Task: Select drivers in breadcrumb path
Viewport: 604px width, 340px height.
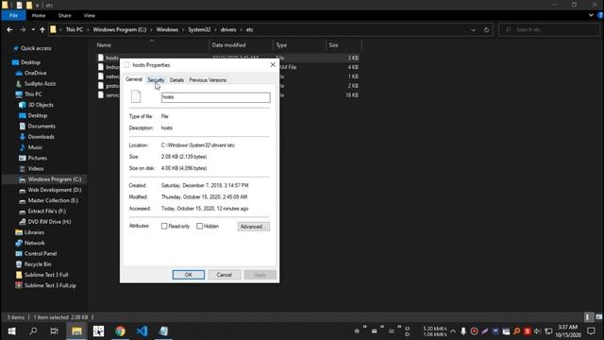Action: click(x=228, y=29)
